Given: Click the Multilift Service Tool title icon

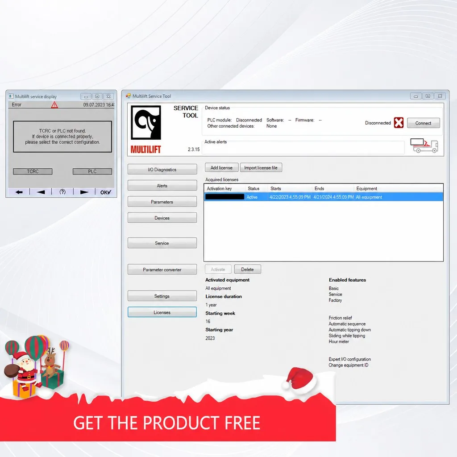Looking at the screenshot, I should [x=128, y=96].
